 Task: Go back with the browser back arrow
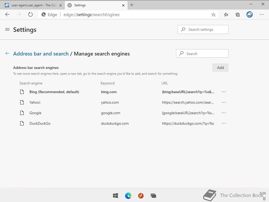coord(7,14)
